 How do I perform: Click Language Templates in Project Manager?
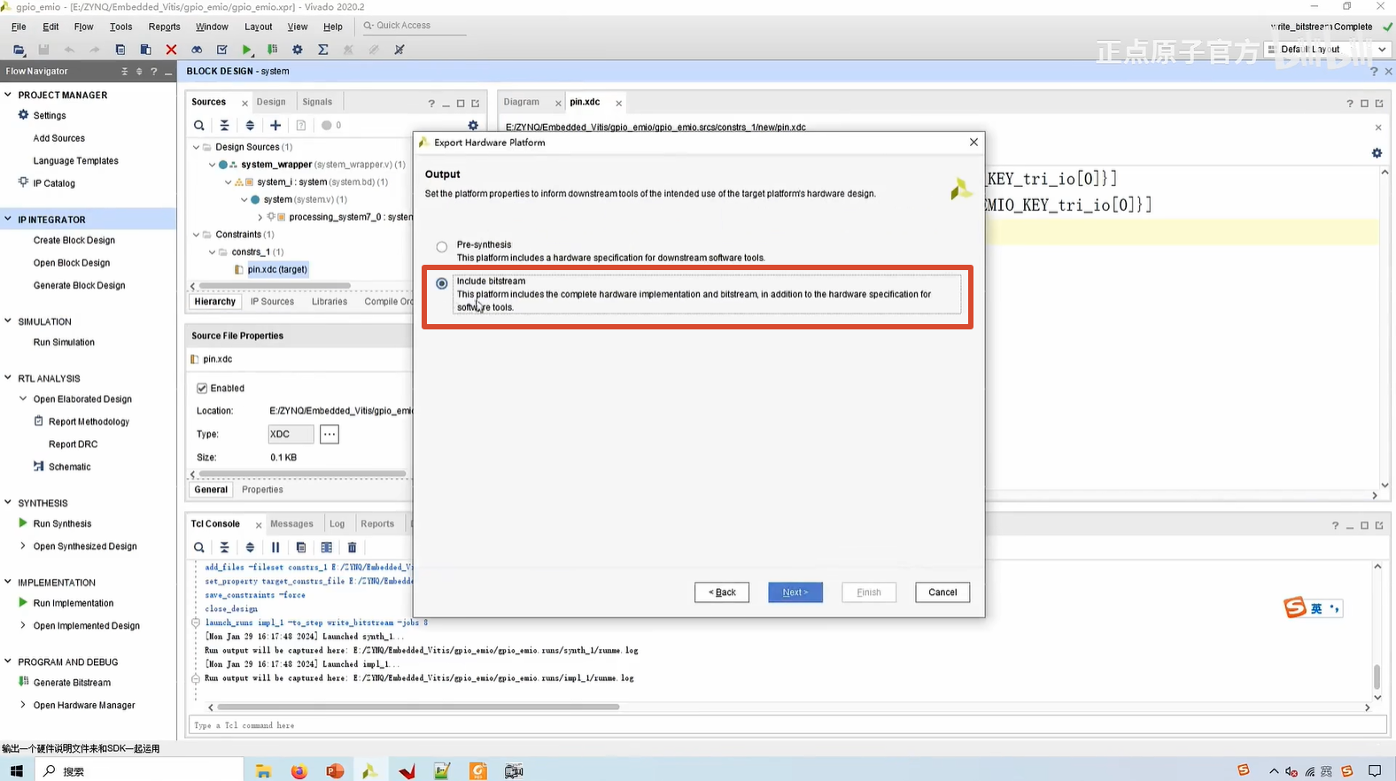coord(75,160)
